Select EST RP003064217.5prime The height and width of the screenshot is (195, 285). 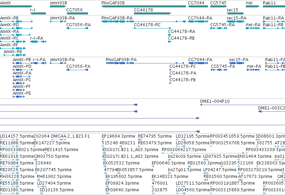coord(184,150)
